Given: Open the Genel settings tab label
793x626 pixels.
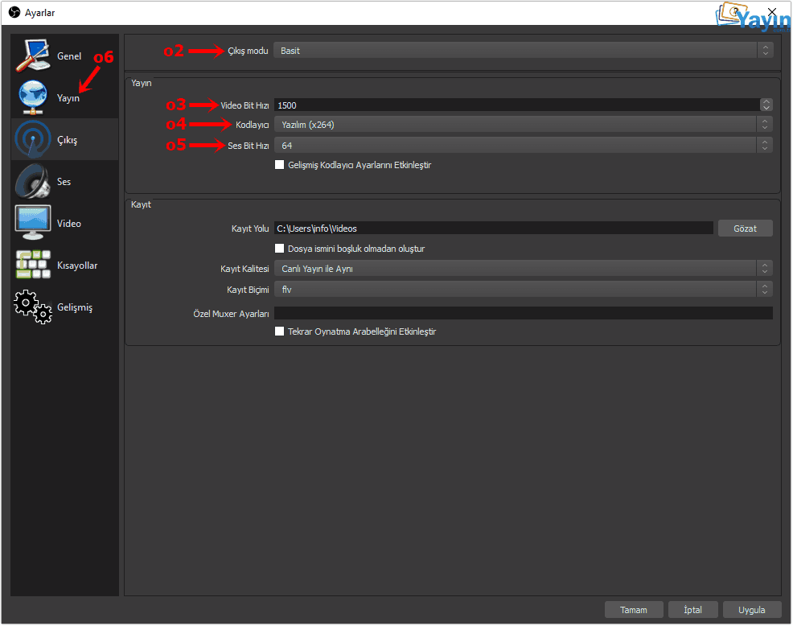Looking at the screenshot, I should (x=69, y=56).
